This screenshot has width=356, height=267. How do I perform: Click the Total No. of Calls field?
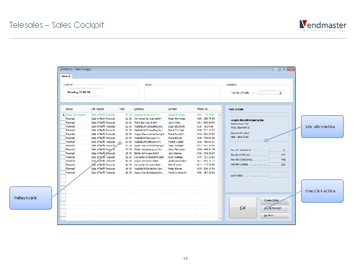270,92
